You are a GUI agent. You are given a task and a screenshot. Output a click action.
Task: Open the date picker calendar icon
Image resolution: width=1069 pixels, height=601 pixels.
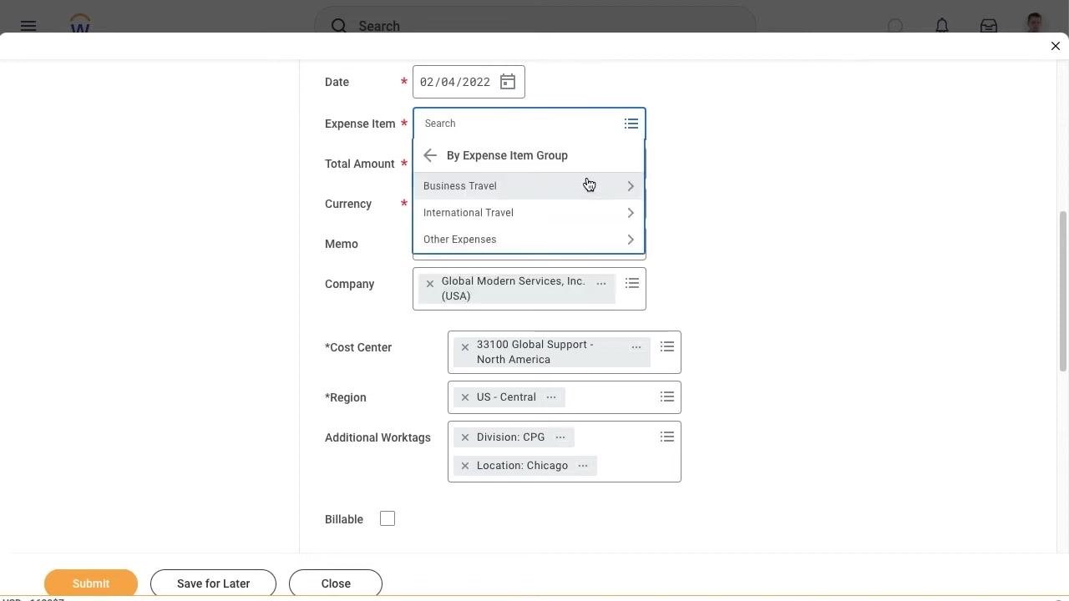tap(508, 82)
